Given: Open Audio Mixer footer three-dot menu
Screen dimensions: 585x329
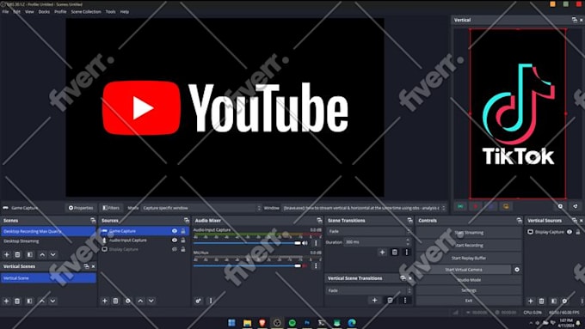Looking at the screenshot, I should [211, 301].
